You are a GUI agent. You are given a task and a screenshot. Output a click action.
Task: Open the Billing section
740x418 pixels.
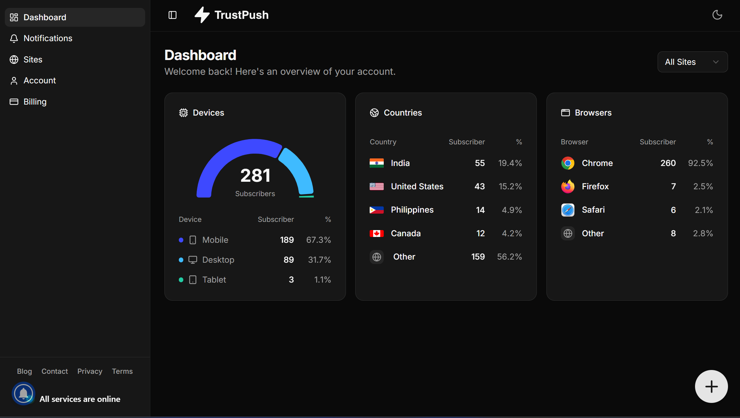coord(35,102)
